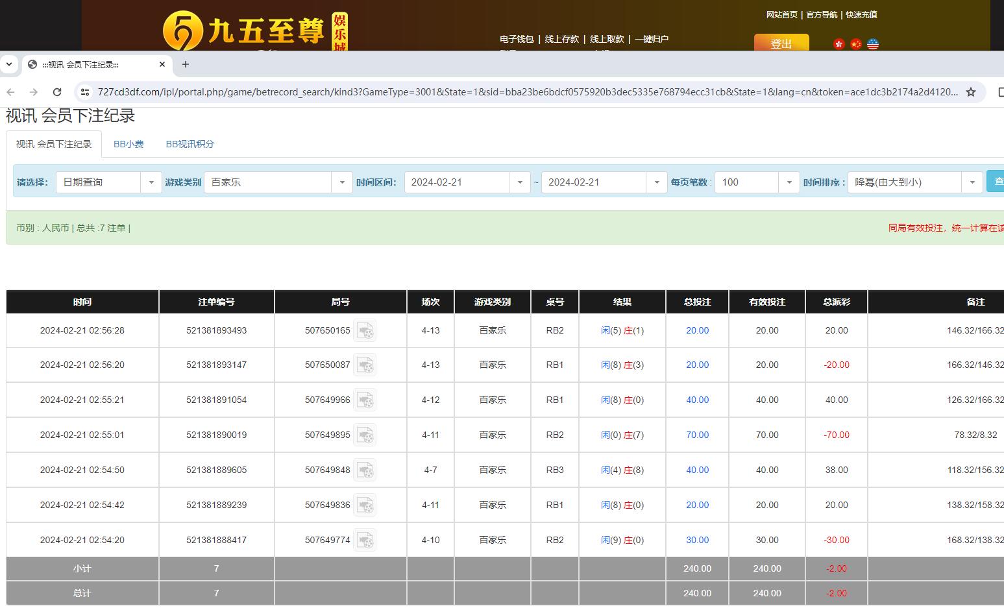1004x608 pixels.
Task: Open the tab search chevron
Action: tap(9, 64)
